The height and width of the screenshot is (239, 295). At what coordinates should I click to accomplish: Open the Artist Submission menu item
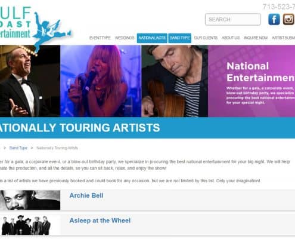(283, 38)
